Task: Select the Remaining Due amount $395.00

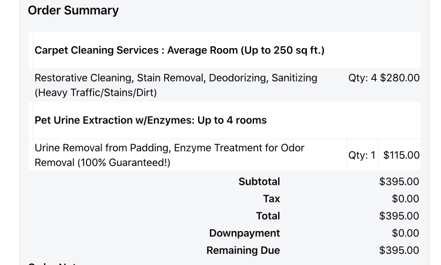Action: (x=399, y=250)
